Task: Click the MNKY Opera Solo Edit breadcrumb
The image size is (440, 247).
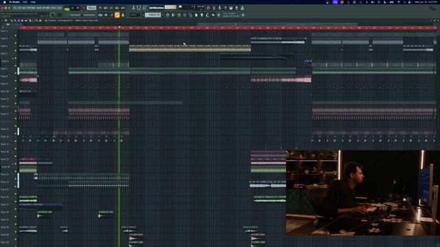Action: point(87,21)
